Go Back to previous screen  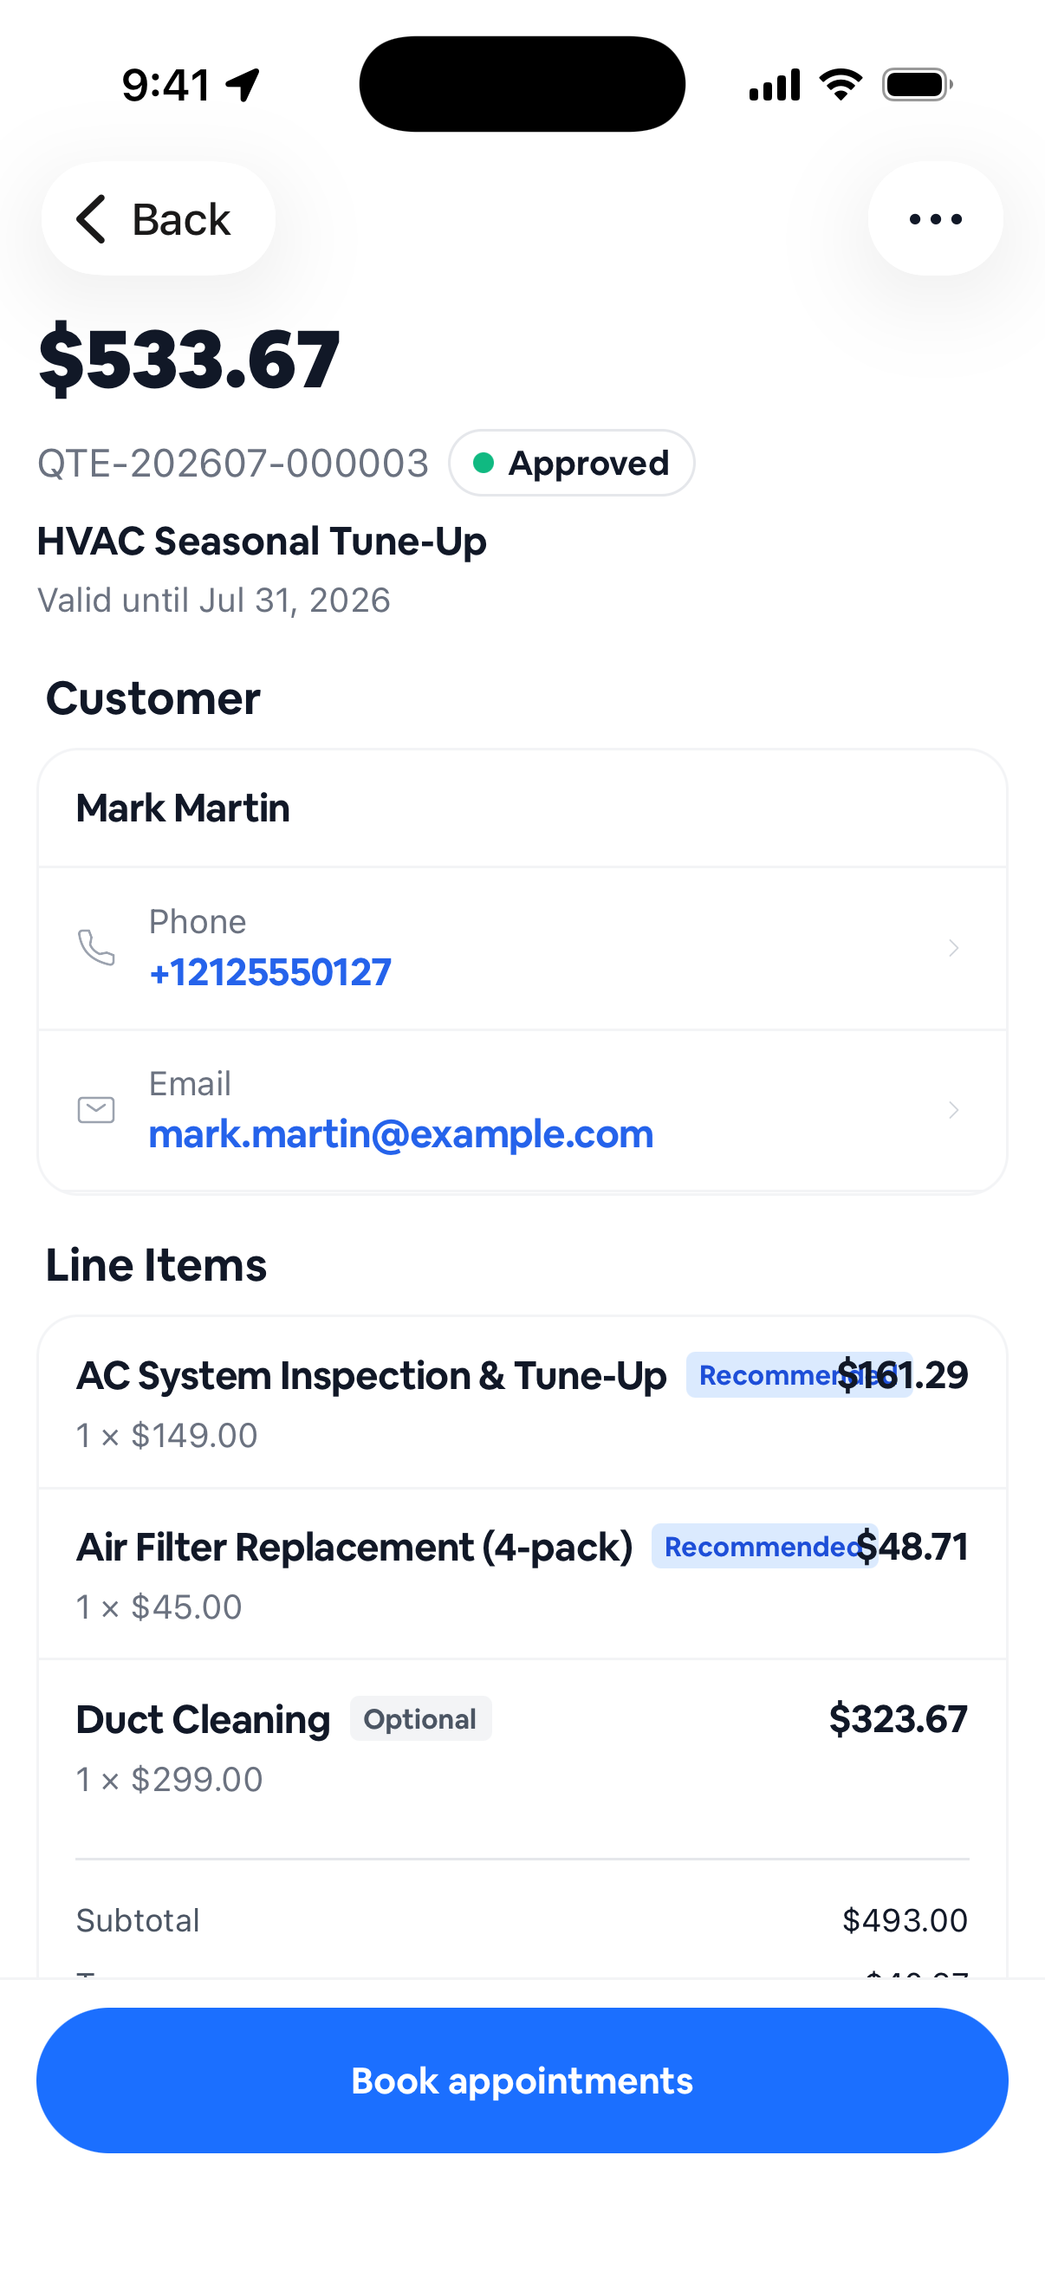(158, 218)
